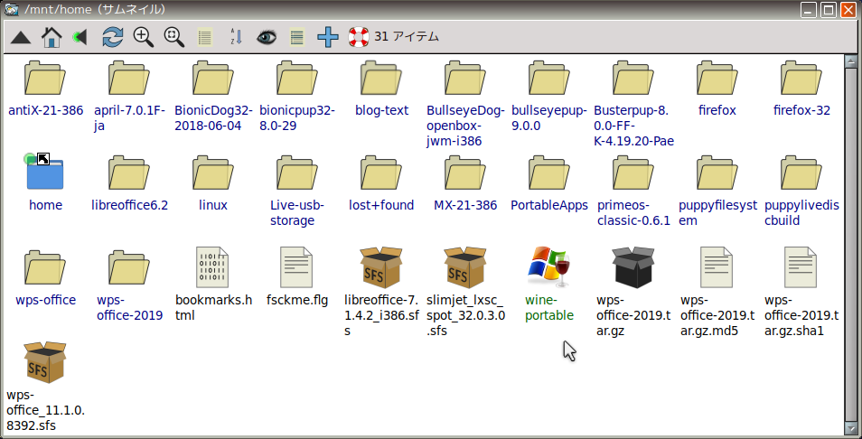862x439 pixels.
Task: Click the blue plus icon
Action: (x=328, y=37)
